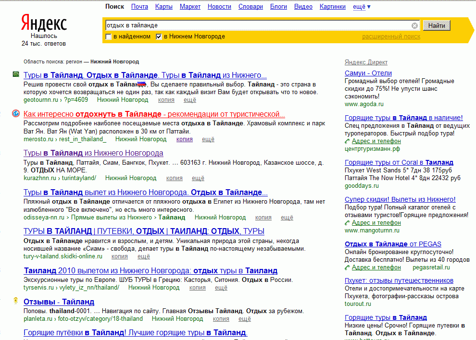Click phone icon next to центртуризманн.рф address
This screenshot has height=340, width=476.
[x=347, y=141]
